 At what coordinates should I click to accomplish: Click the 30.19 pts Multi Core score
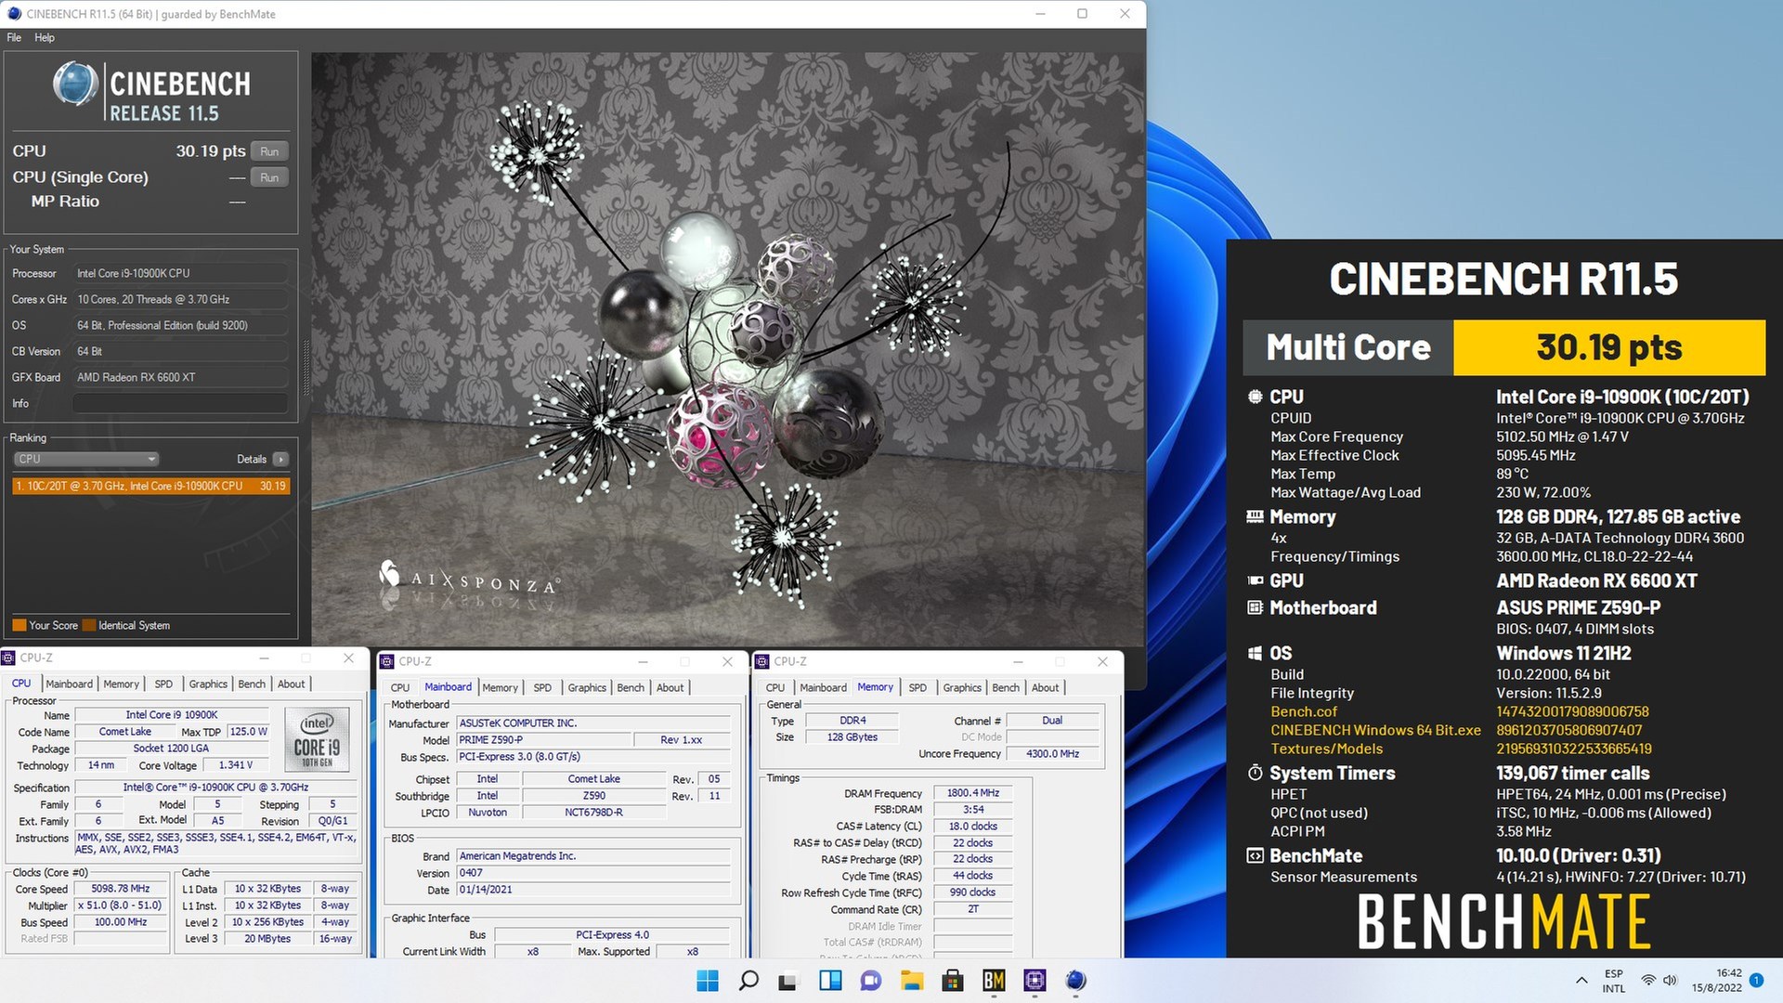[x=1608, y=347]
